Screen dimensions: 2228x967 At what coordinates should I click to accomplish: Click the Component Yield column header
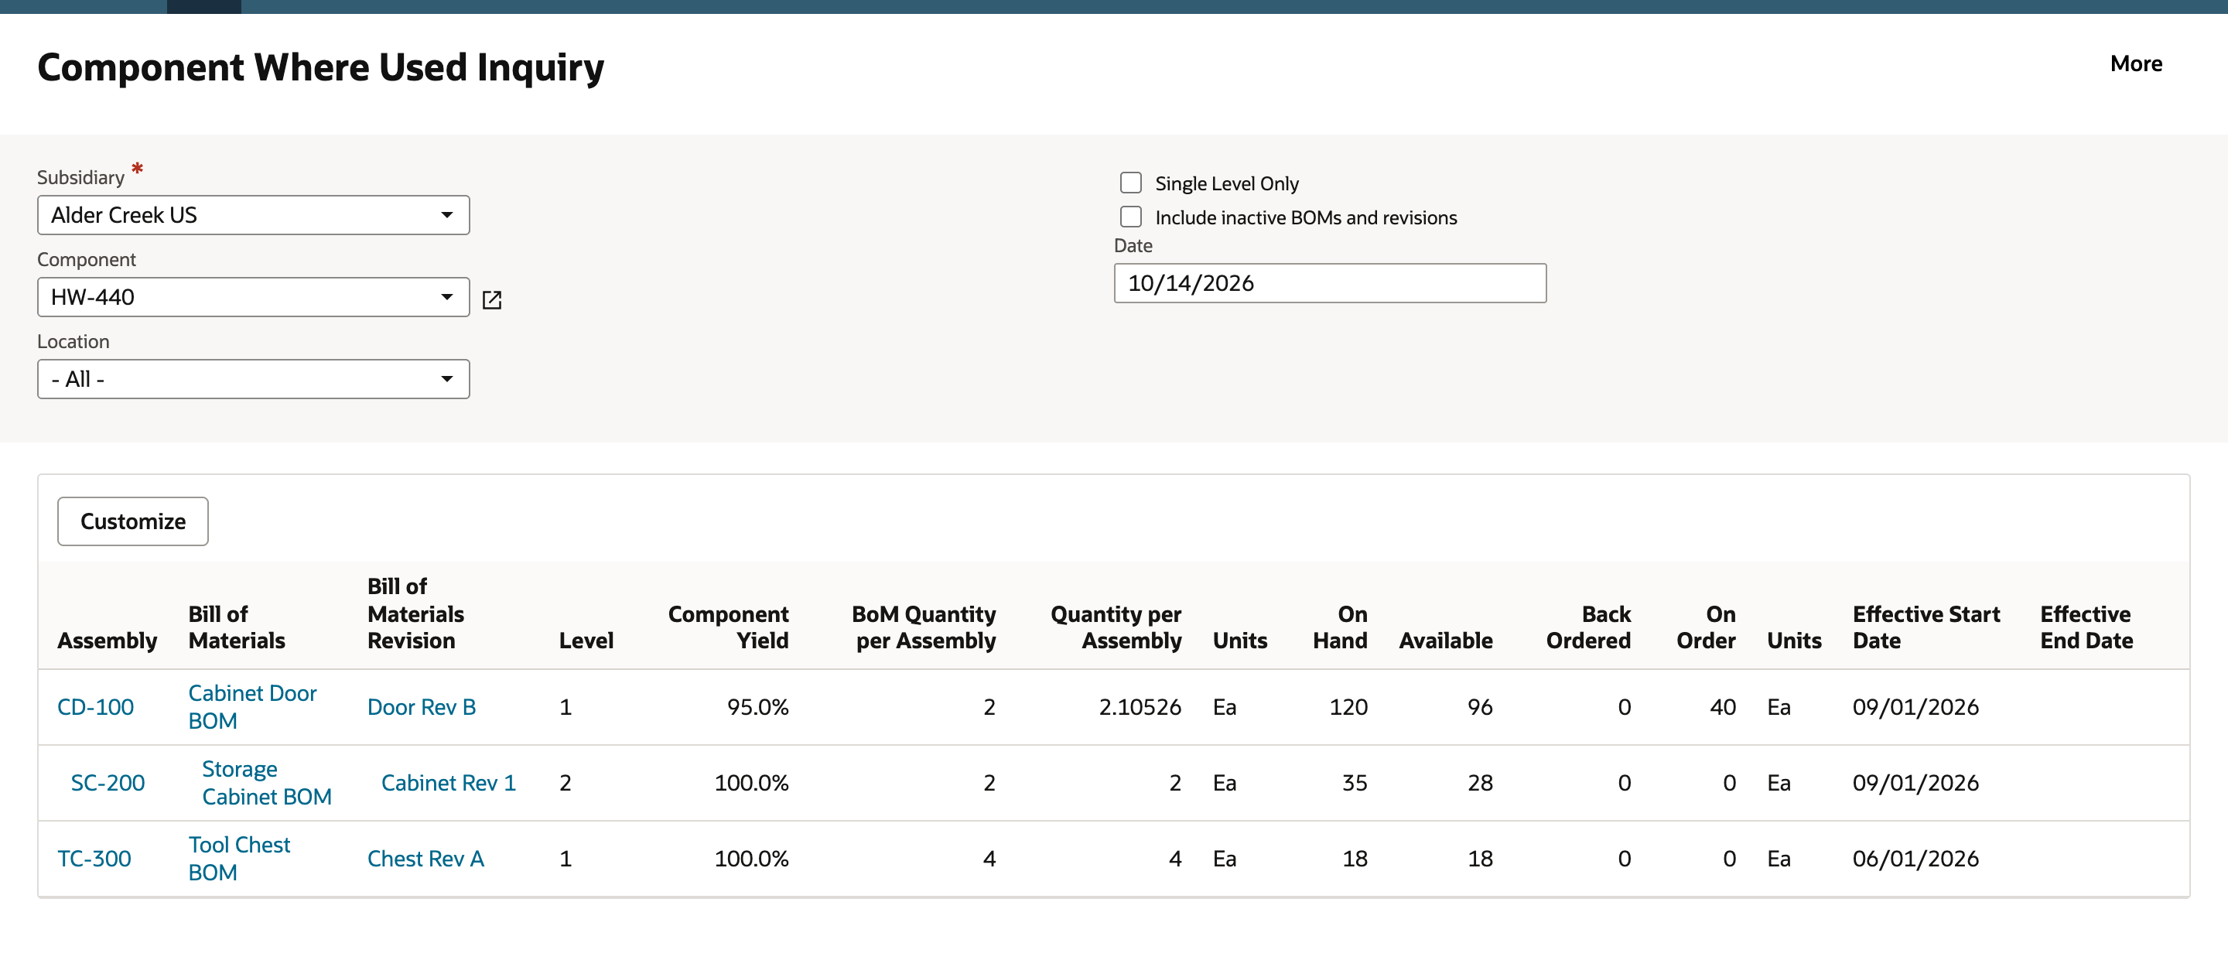727,627
